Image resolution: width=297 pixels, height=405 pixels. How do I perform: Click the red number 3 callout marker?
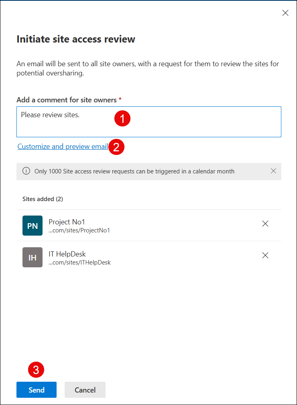(36, 370)
